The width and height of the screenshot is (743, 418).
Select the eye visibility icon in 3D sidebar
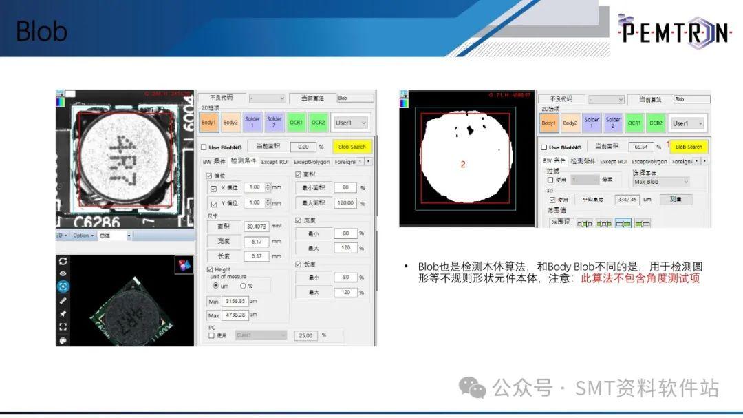coord(63,272)
